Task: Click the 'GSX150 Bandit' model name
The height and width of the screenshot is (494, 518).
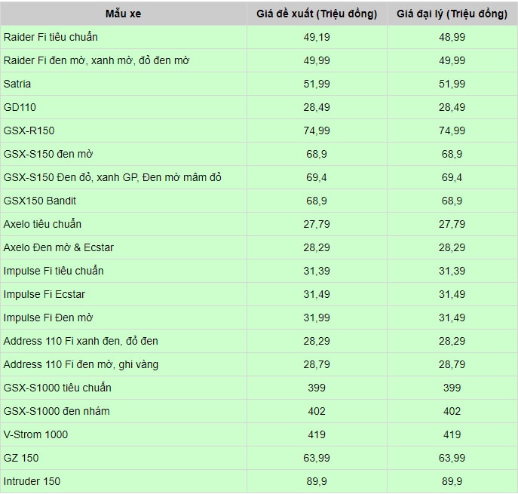Action: pyautogui.click(x=40, y=201)
